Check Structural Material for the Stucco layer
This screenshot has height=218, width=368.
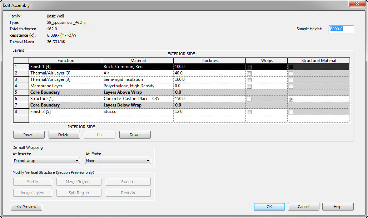tap(290, 111)
